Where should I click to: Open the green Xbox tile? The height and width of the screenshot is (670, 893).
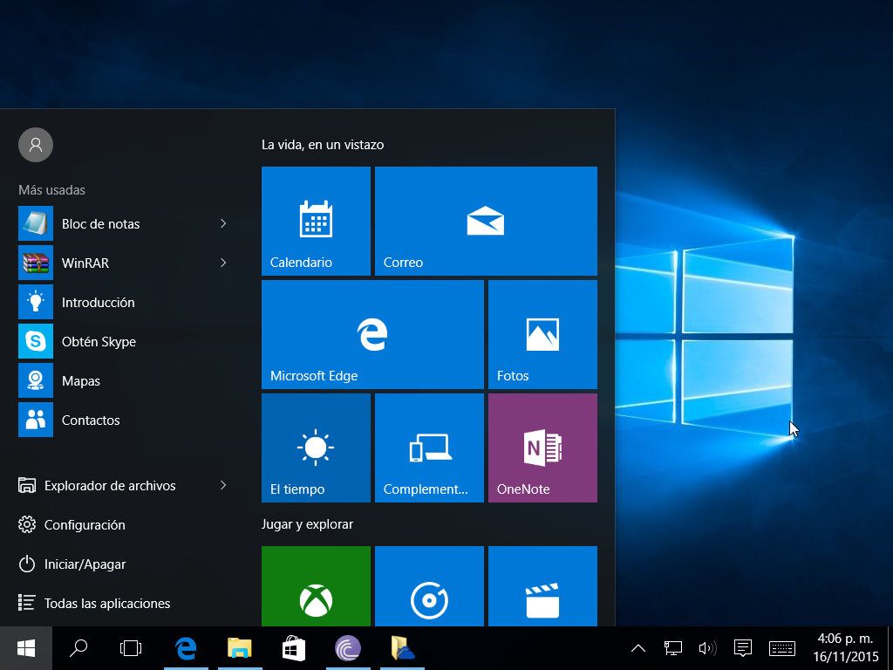(x=316, y=586)
